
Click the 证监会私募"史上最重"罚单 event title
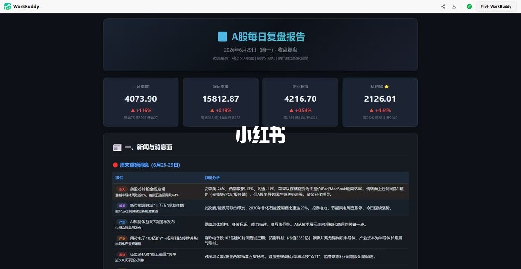coord(153,255)
